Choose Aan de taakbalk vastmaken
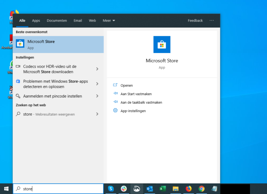Image resolution: width=267 pixels, height=194 pixels. 141,102
